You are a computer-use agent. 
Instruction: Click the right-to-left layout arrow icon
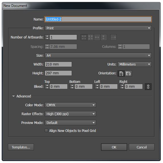click(x=114, y=37)
